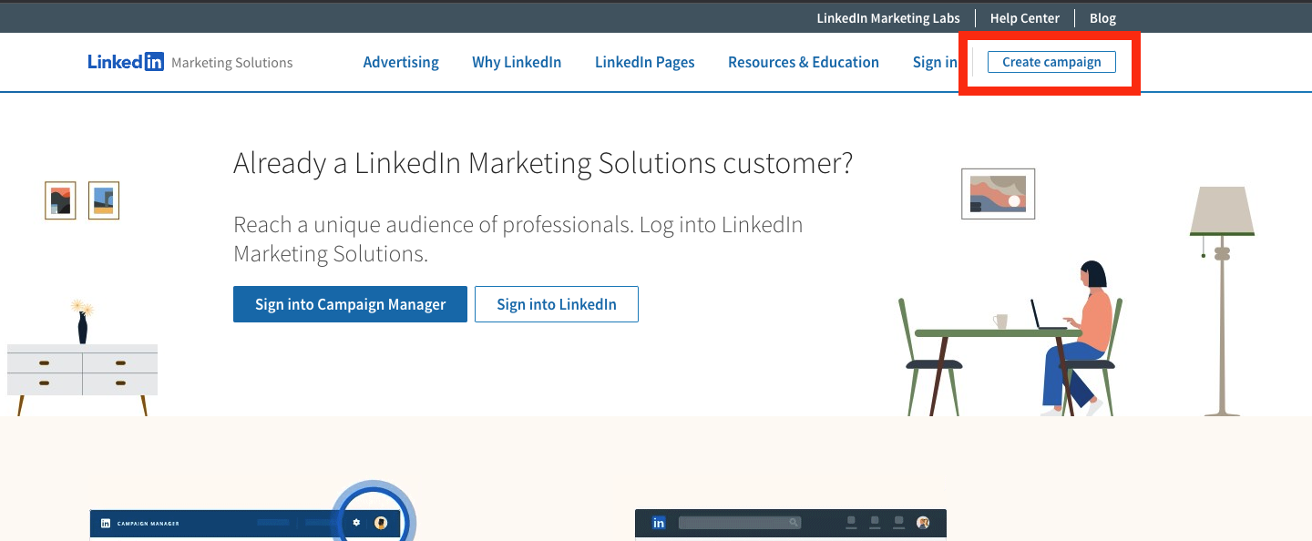The image size is (1312, 541).
Task: Open the Why LinkedIn menu
Action: pyautogui.click(x=517, y=62)
